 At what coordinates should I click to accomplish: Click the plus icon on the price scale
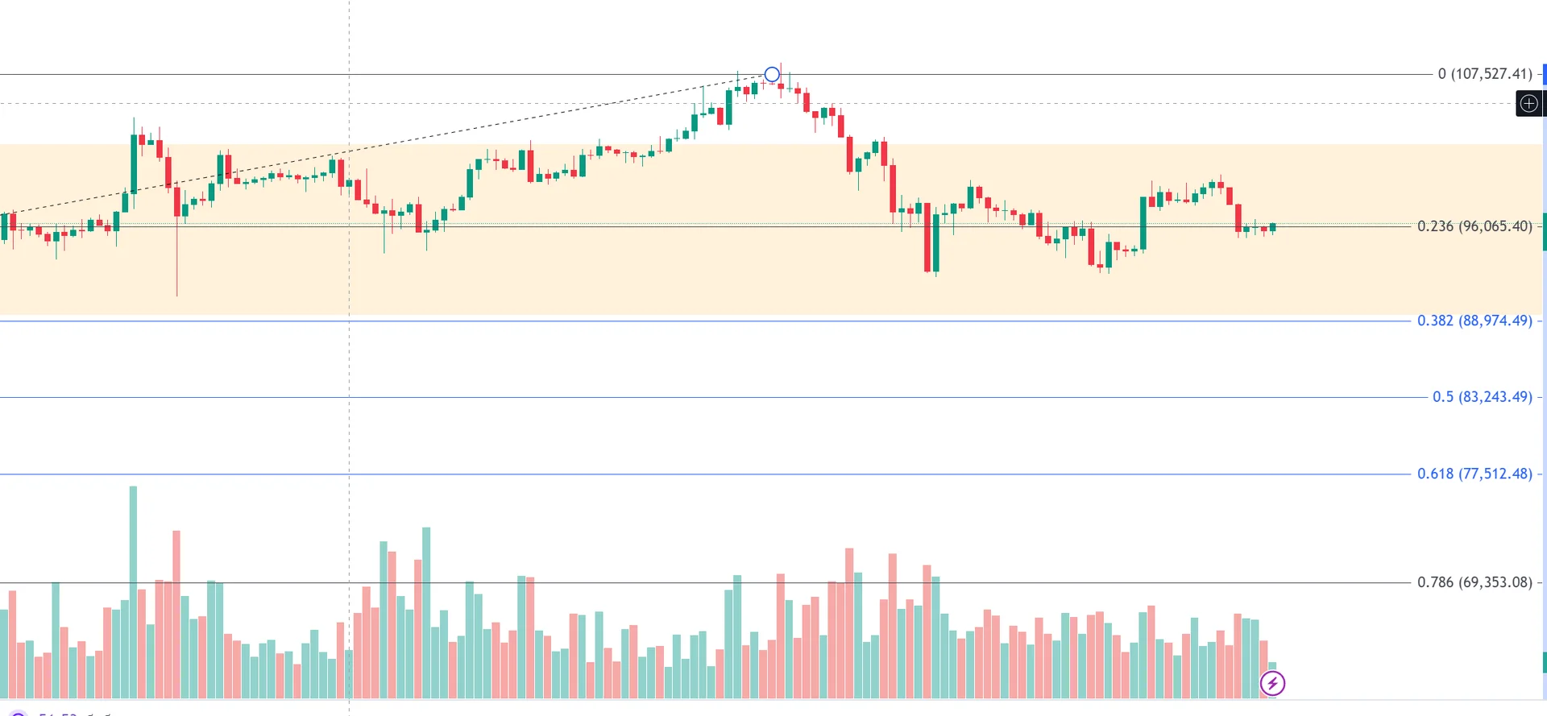coord(1528,103)
